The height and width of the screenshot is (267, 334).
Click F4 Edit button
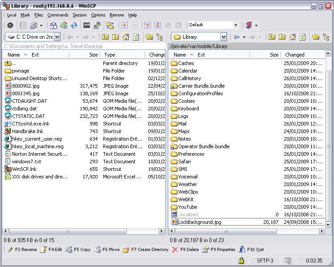click(51, 250)
